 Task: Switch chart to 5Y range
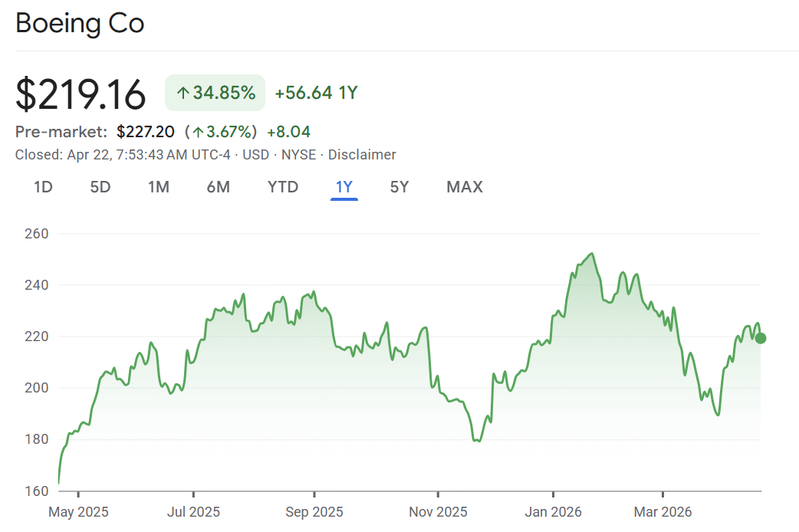[399, 187]
